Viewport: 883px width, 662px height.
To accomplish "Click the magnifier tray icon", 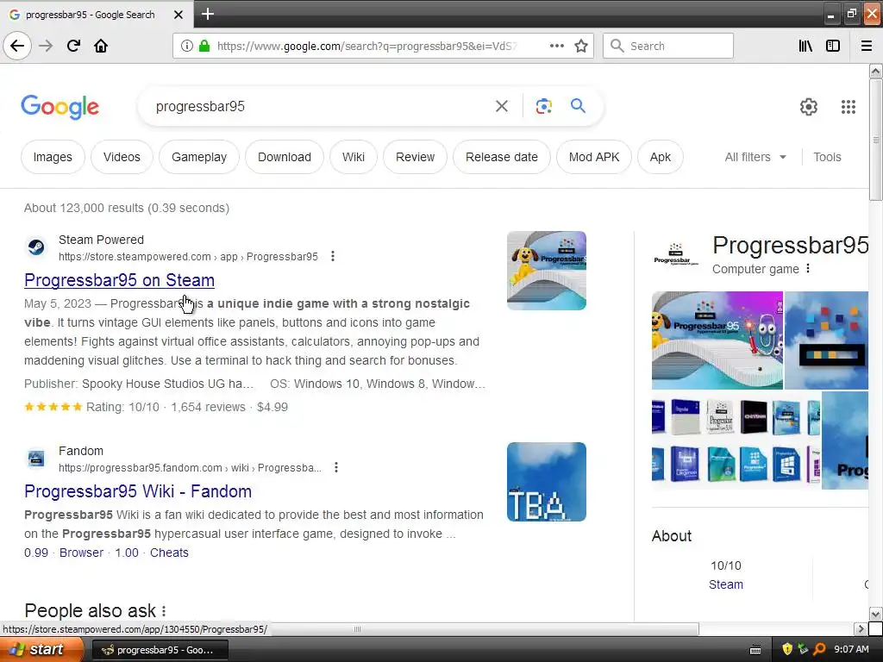I will (819, 649).
